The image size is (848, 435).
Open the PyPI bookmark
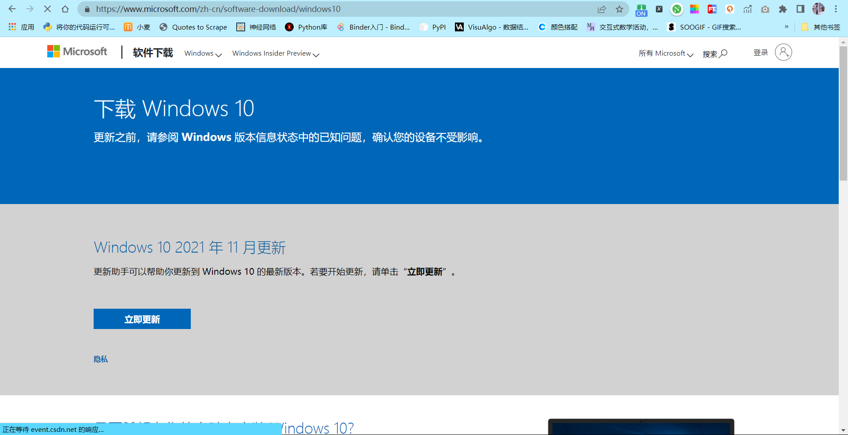pos(432,27)
